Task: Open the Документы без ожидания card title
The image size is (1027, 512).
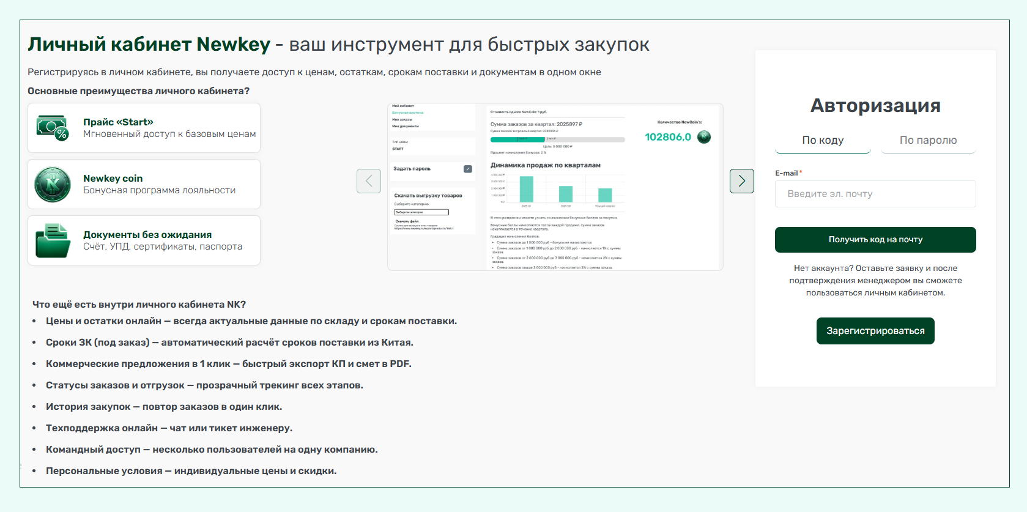Action: pos(147,235)
